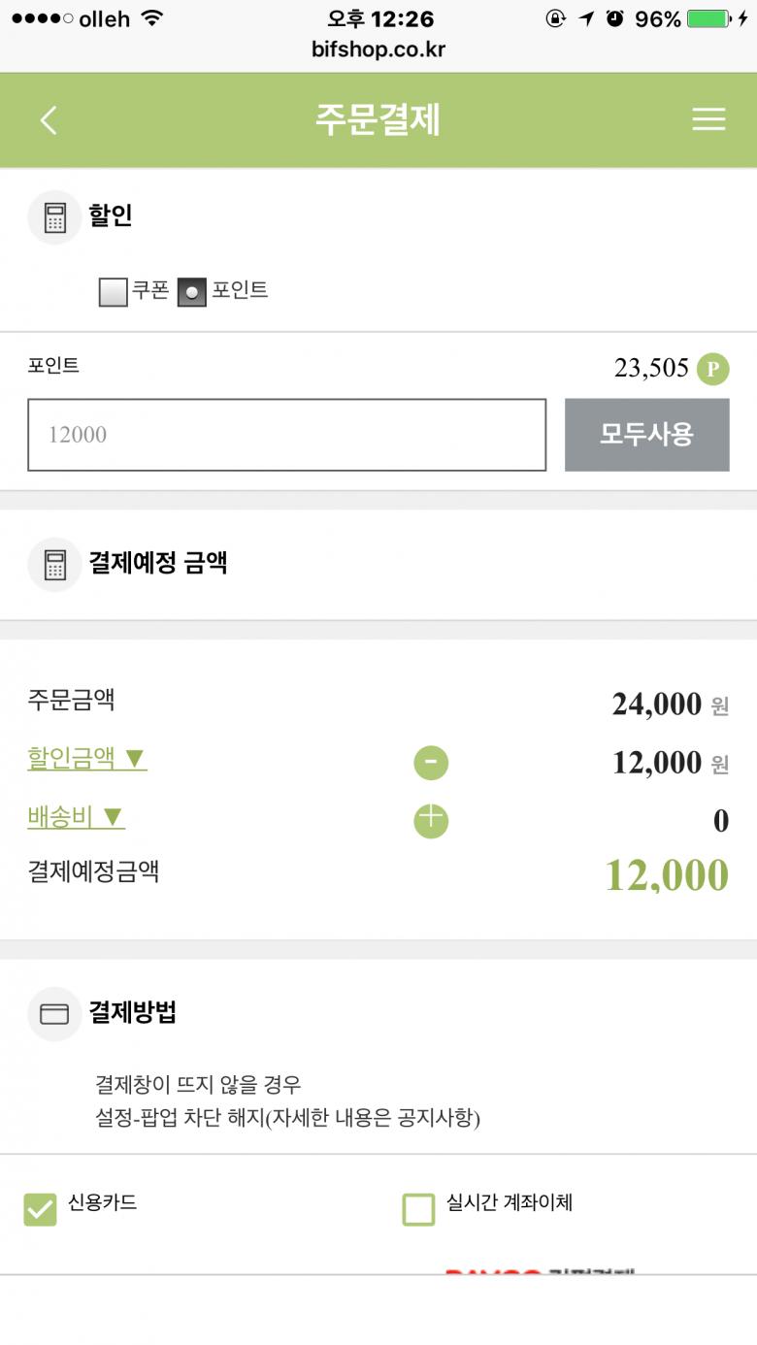This screenshot has height=1345, width=757.
Task: Uncheck the 신용카드 payment checkbox
Action: tap(41, 1209)
